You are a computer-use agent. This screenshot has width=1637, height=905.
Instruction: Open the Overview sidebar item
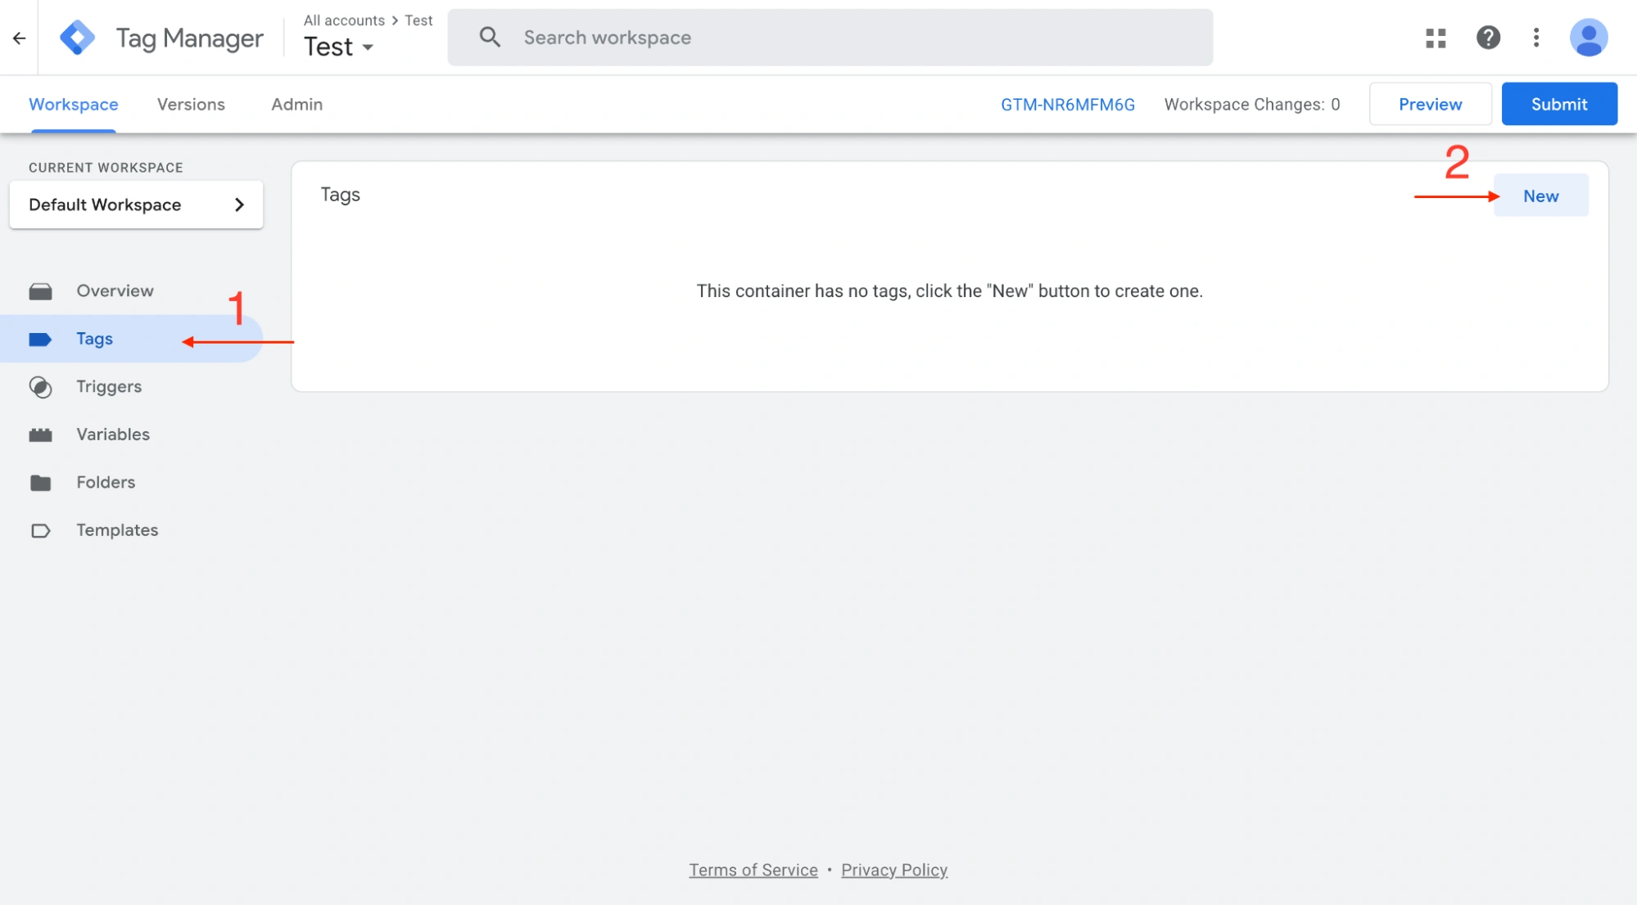click(x=115, y=290)
